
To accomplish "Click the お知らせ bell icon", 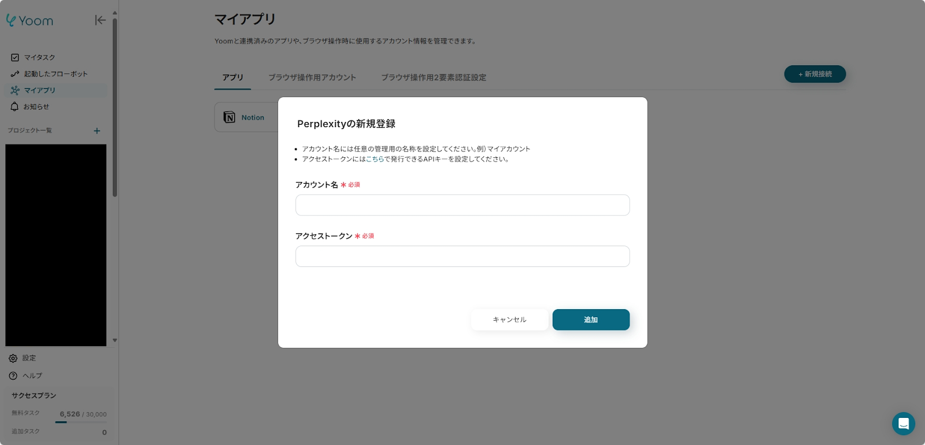I will coord(14,107).
